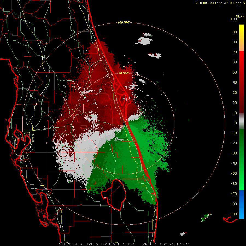This screenshot has width=246, height=246.
Task: Click the -70 scale value
Action: pyautogui.click(x=234, y=194)
